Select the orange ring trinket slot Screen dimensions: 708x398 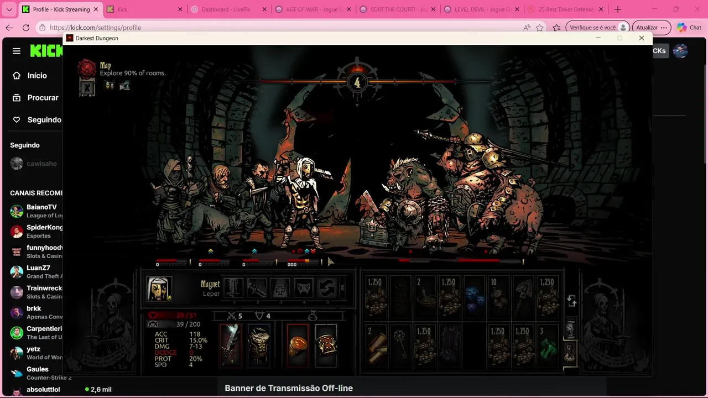tap(298, 345)
